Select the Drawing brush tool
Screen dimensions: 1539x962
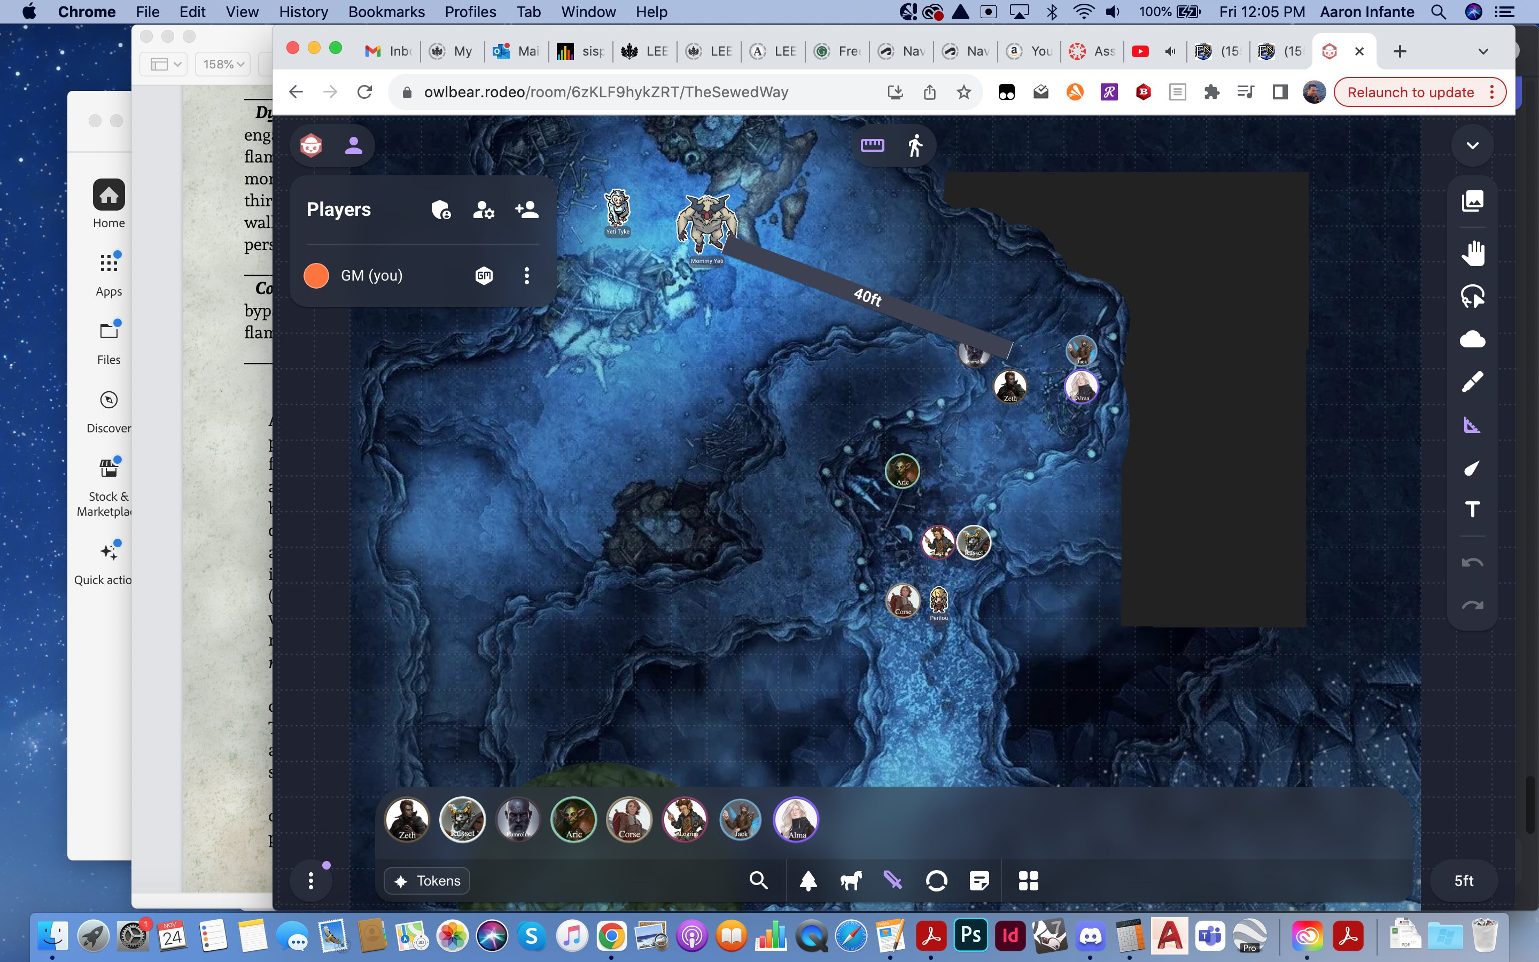1472,382
